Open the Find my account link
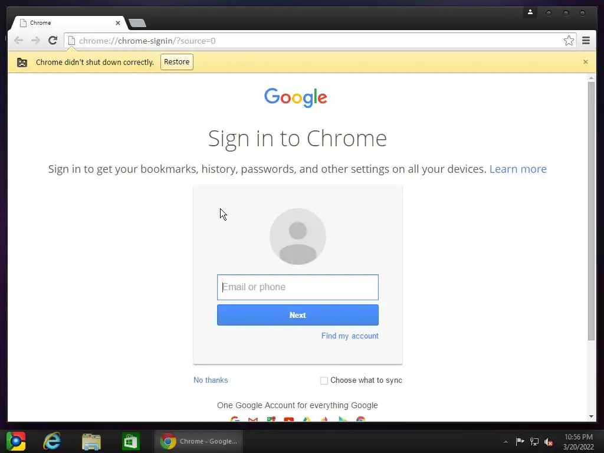 tap(350, 336)
